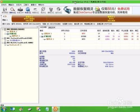Collapse 扩展分区 node in the left tree
Image resolution: width=140 pixels, height=112 pixels.
click(x=5, y=34)
